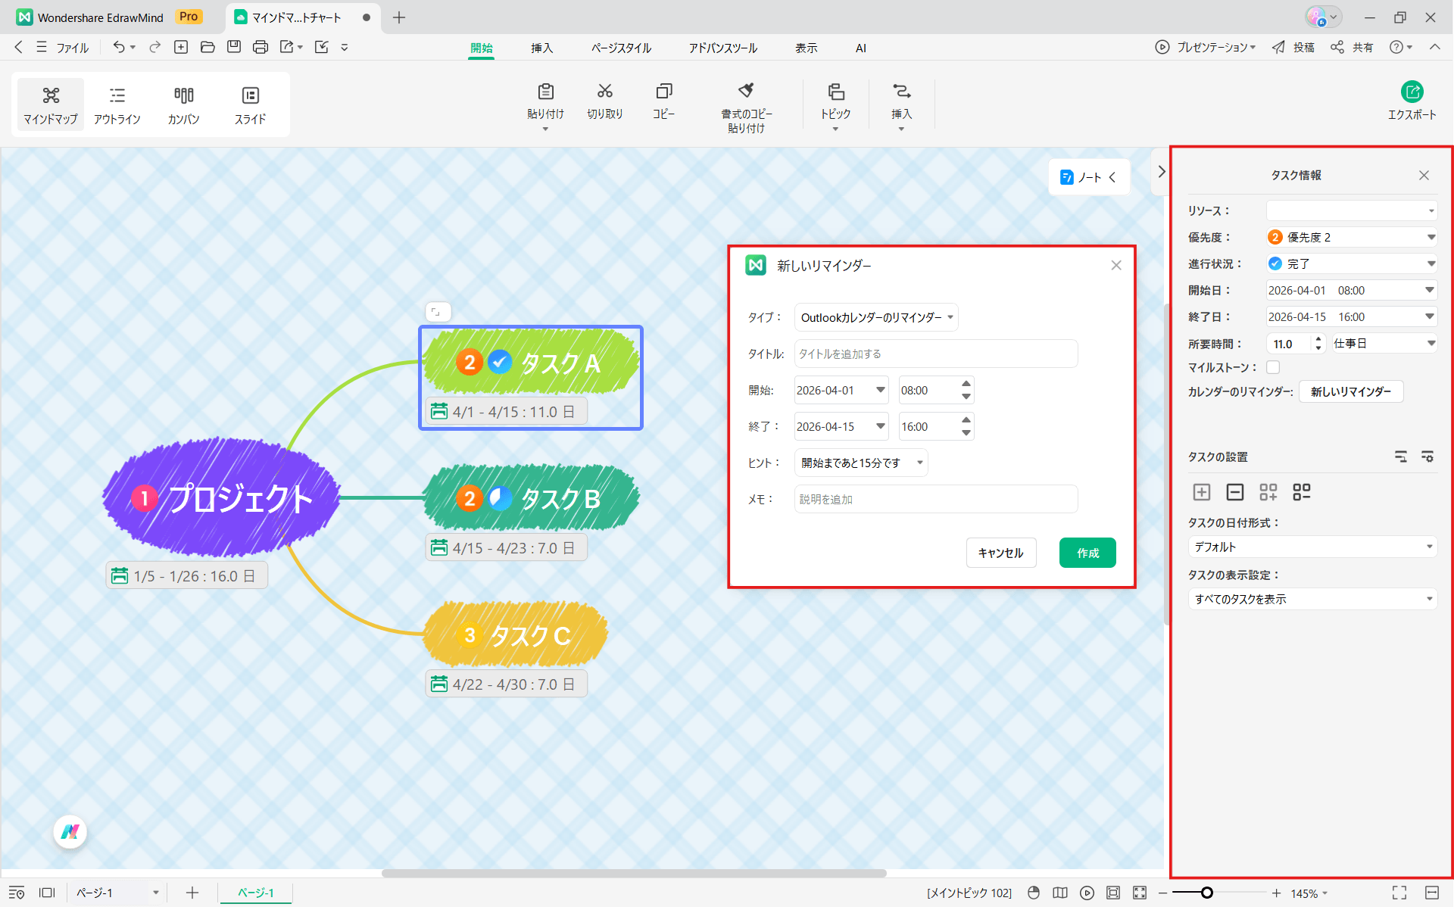
Task: Select the Slide view mode
Action: [250, 104]
